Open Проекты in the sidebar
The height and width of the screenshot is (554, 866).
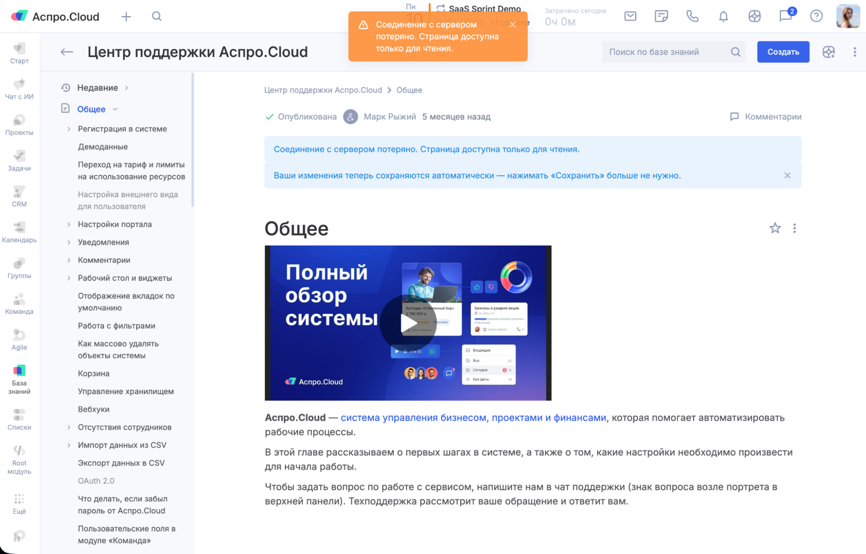click(19, 125)
